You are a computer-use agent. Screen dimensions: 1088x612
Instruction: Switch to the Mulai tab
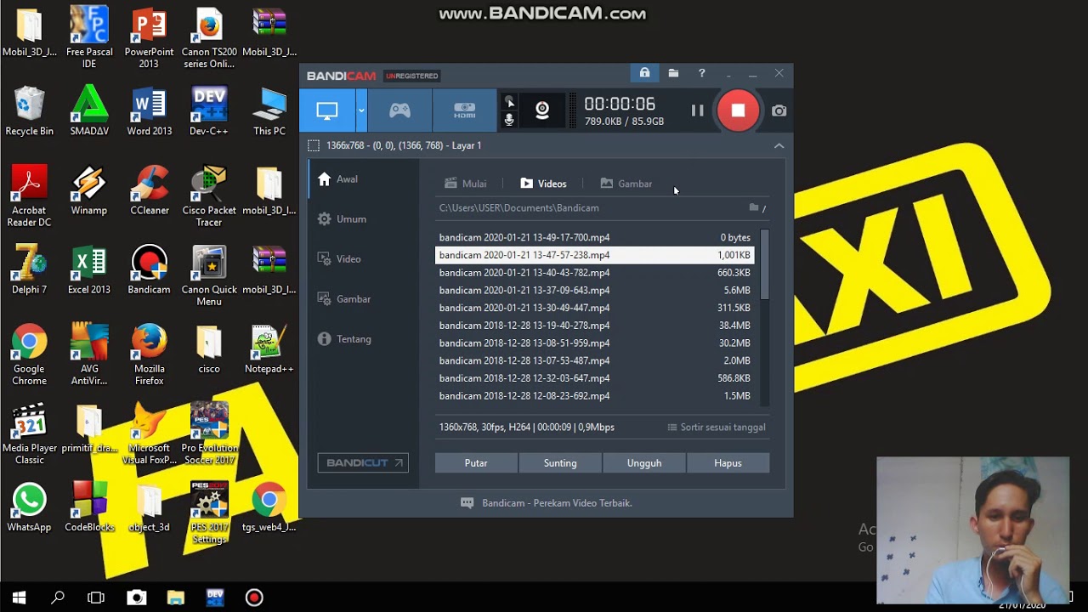(x=465, y=184)
